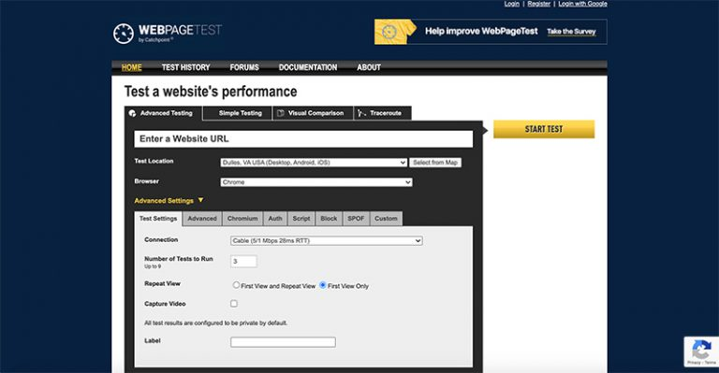Viewport: 719px width, 373px height.
Task: Switch to Traceroute tab
Action: (382, 113)
